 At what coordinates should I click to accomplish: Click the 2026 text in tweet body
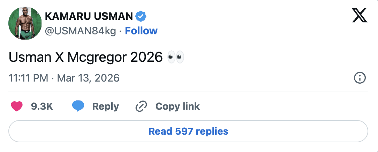[x=146, y=58]
